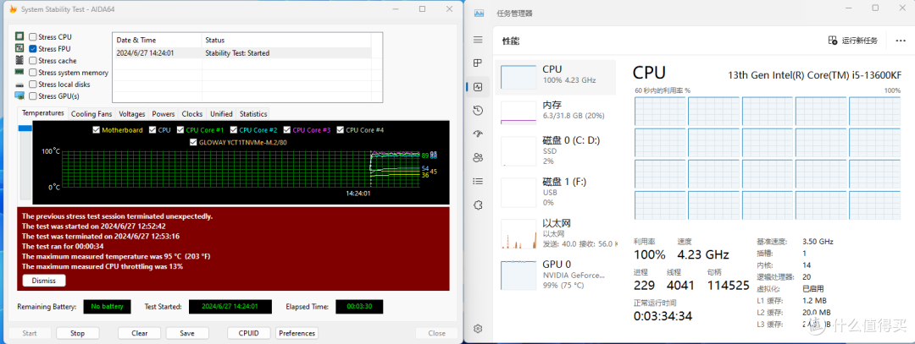The image size is (915, 344).
Task: Clear the AIDA64 test log
Action: click(140, 334)
